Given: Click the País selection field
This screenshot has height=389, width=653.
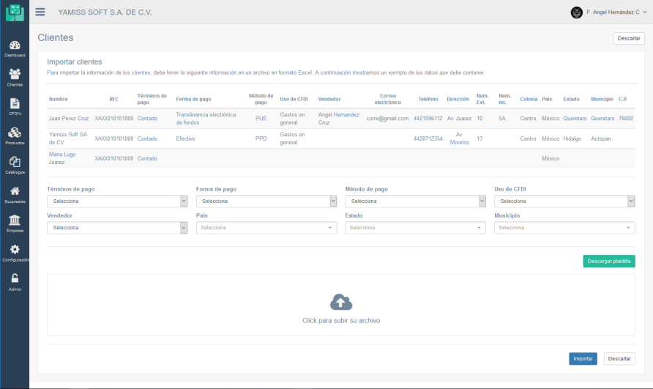Looking at the screenshot, I should click(266, 228).
